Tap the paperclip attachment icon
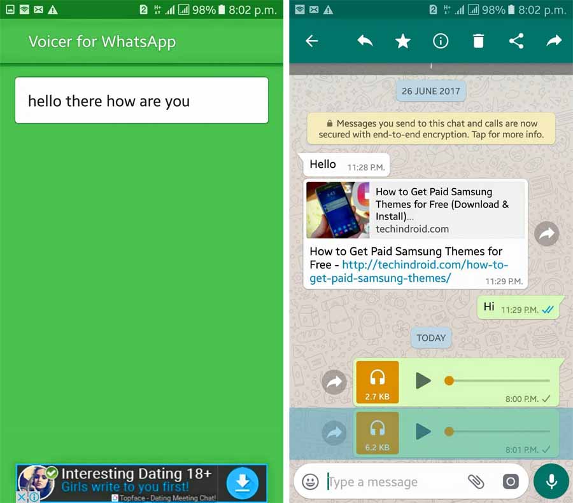Viewport: 573px width, 503px height. [476, 482]
